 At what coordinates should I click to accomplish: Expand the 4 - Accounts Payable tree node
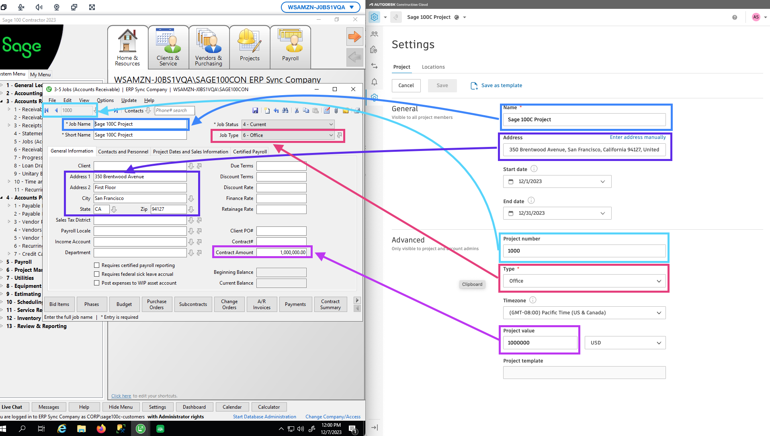click(2, 198)
